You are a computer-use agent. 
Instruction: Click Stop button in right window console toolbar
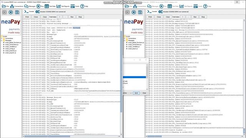[x=203, y=17]
